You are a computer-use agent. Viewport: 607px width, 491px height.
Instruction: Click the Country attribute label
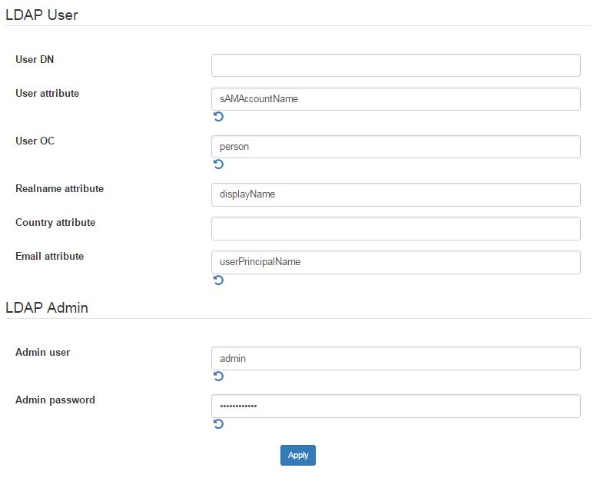pyautogui.click(x=55, y=223)
